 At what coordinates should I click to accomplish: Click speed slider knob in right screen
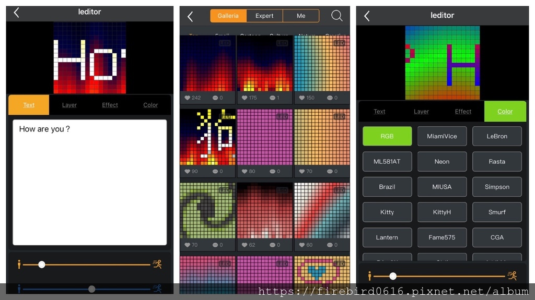point(393,276)
